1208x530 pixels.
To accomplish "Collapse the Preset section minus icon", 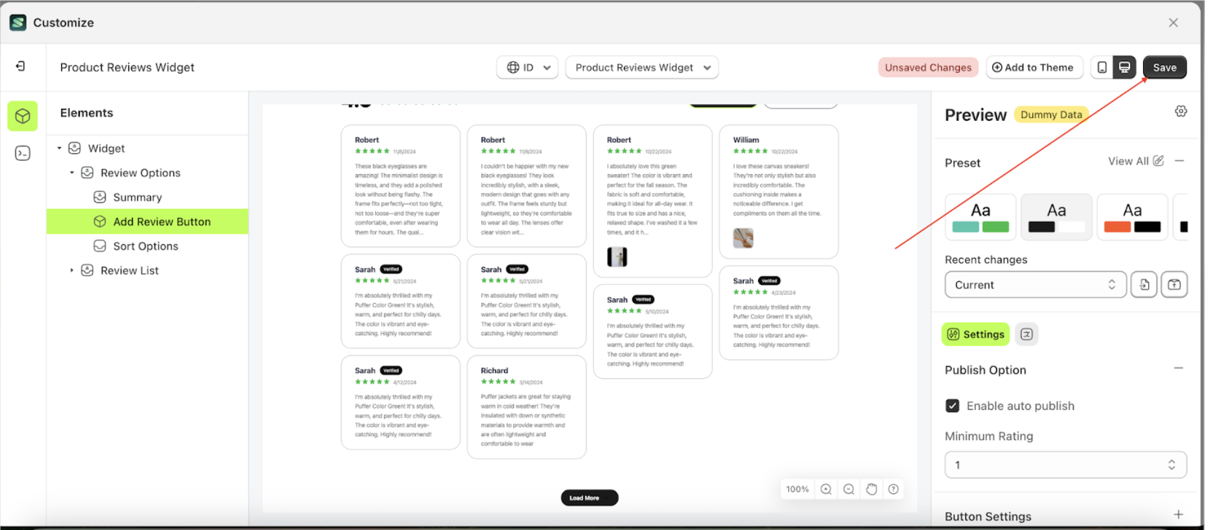I will click(1179, 161).
